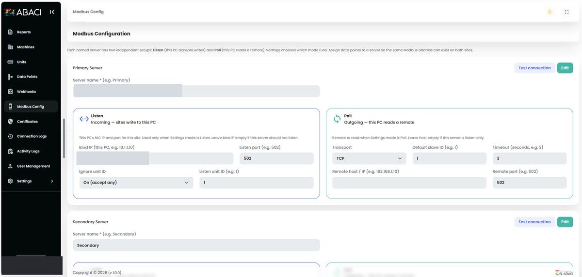Click the Listen section arrows icon
Viewport: 582px width, 277px height.
84,119
